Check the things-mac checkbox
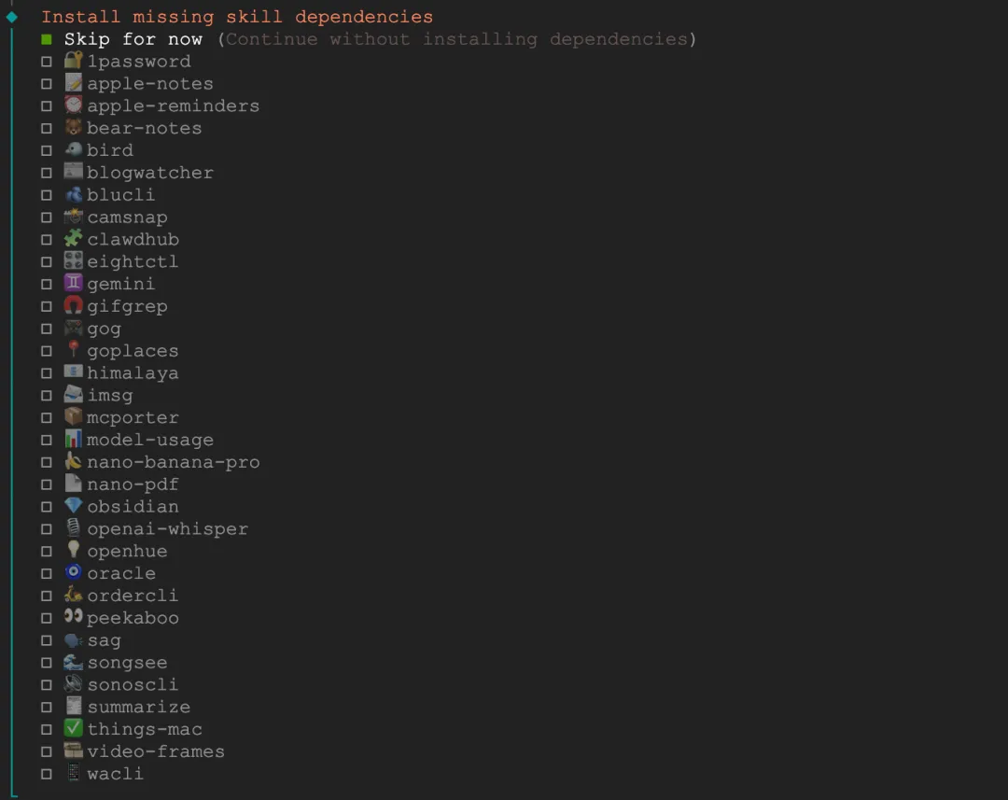 tap(47, 729)
